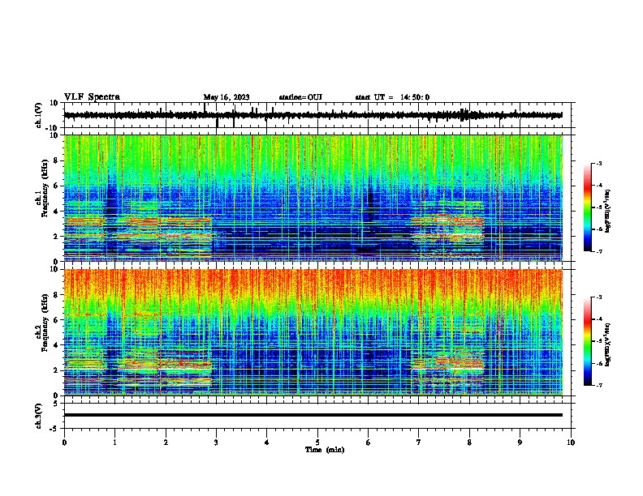Click the "7" tick on the Time axis
The height and width of the screenshot is (496, 643).
point(419,443)
